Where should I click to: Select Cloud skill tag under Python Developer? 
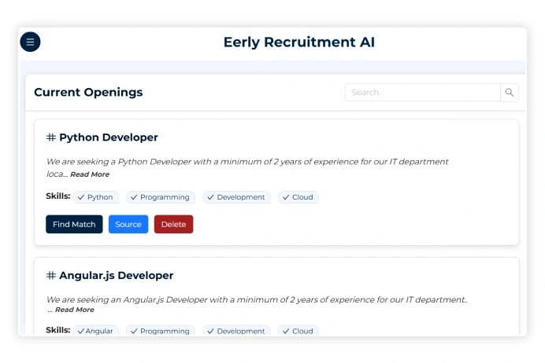click(298, 197)
